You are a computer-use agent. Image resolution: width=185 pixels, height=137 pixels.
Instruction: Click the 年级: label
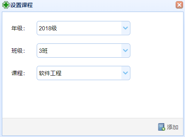click(18, 28)
